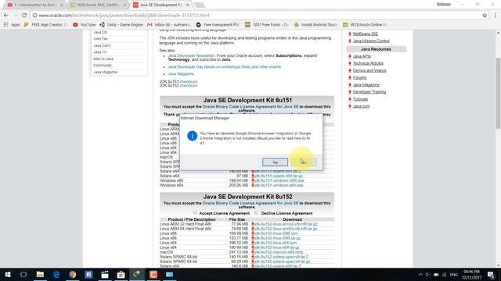Viewport: 501px width, 281px height.
Task: Open the YouTube bookmark
Action: pos(85,24)
